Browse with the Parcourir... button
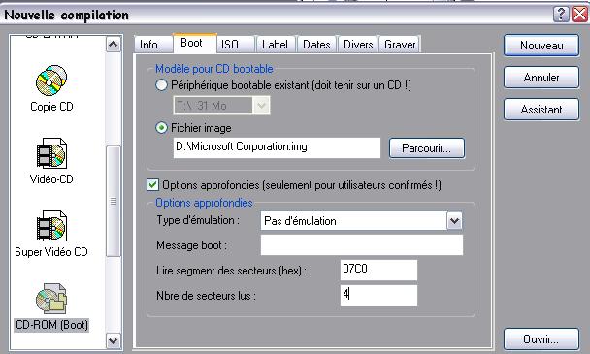The height and width of the screenshot is (354, 590). coord(427,147)
